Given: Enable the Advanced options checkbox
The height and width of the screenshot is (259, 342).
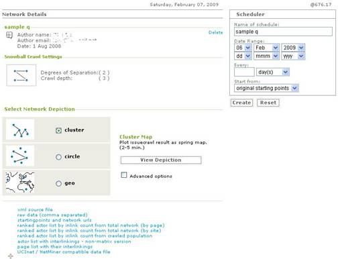Looking at the screenshot, I should 124,175.
